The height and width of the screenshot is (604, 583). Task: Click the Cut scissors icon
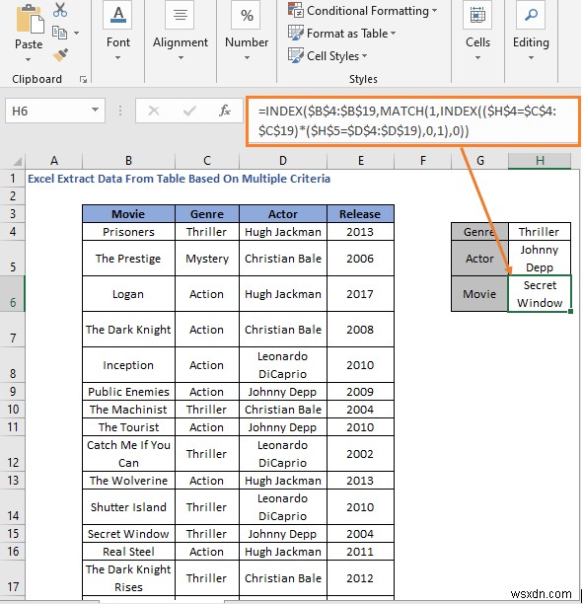coord(60,10)
